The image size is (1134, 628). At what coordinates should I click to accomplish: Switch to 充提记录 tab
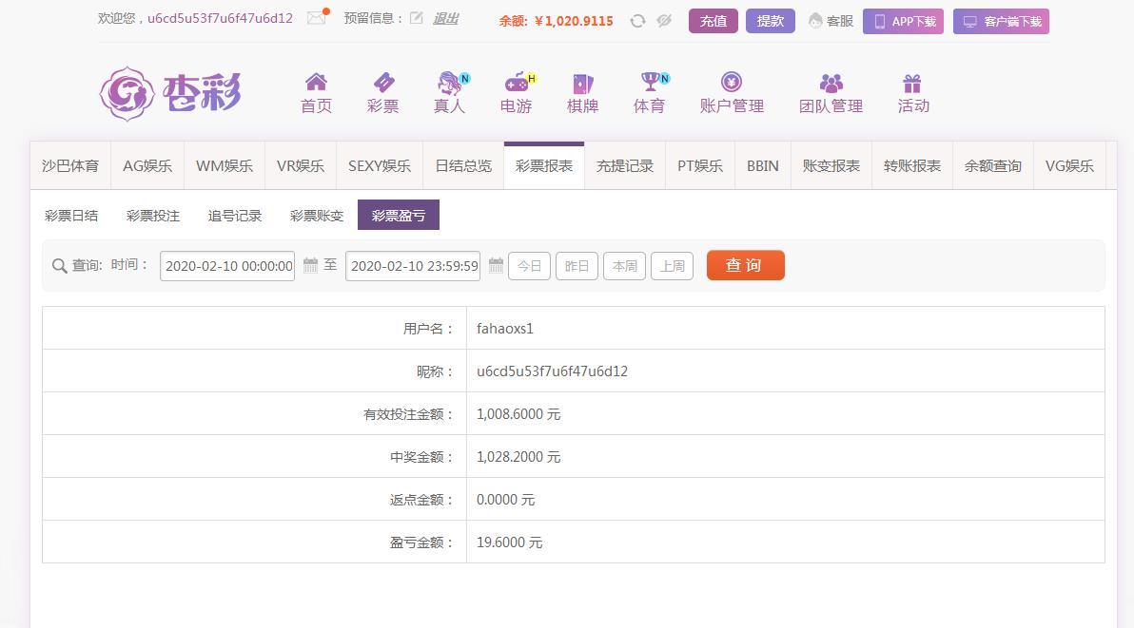tap(625, 166)
